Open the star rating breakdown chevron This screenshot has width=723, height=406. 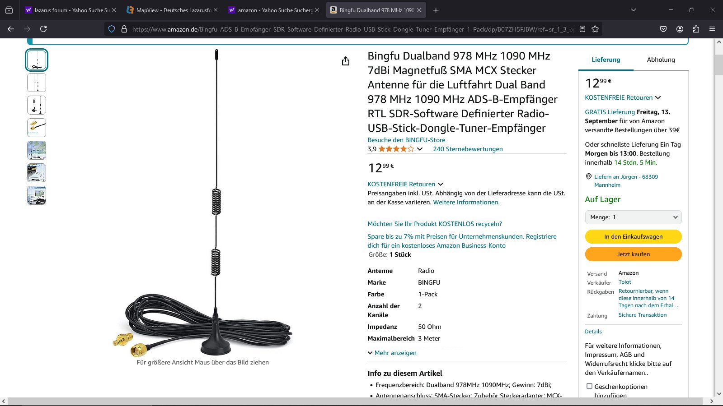[x=420, y=149]
